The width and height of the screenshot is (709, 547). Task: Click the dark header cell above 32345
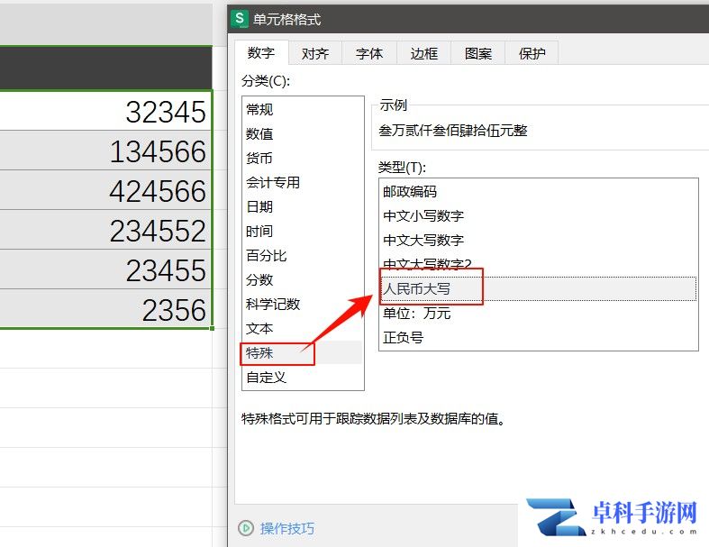coord(105,68)
